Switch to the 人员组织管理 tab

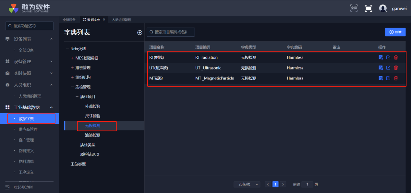[x=122, y=20]
